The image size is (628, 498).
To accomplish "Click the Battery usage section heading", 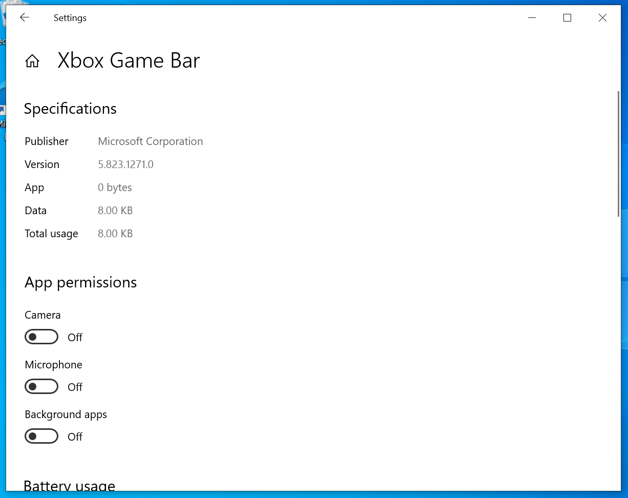I will [x=69, y=486].
